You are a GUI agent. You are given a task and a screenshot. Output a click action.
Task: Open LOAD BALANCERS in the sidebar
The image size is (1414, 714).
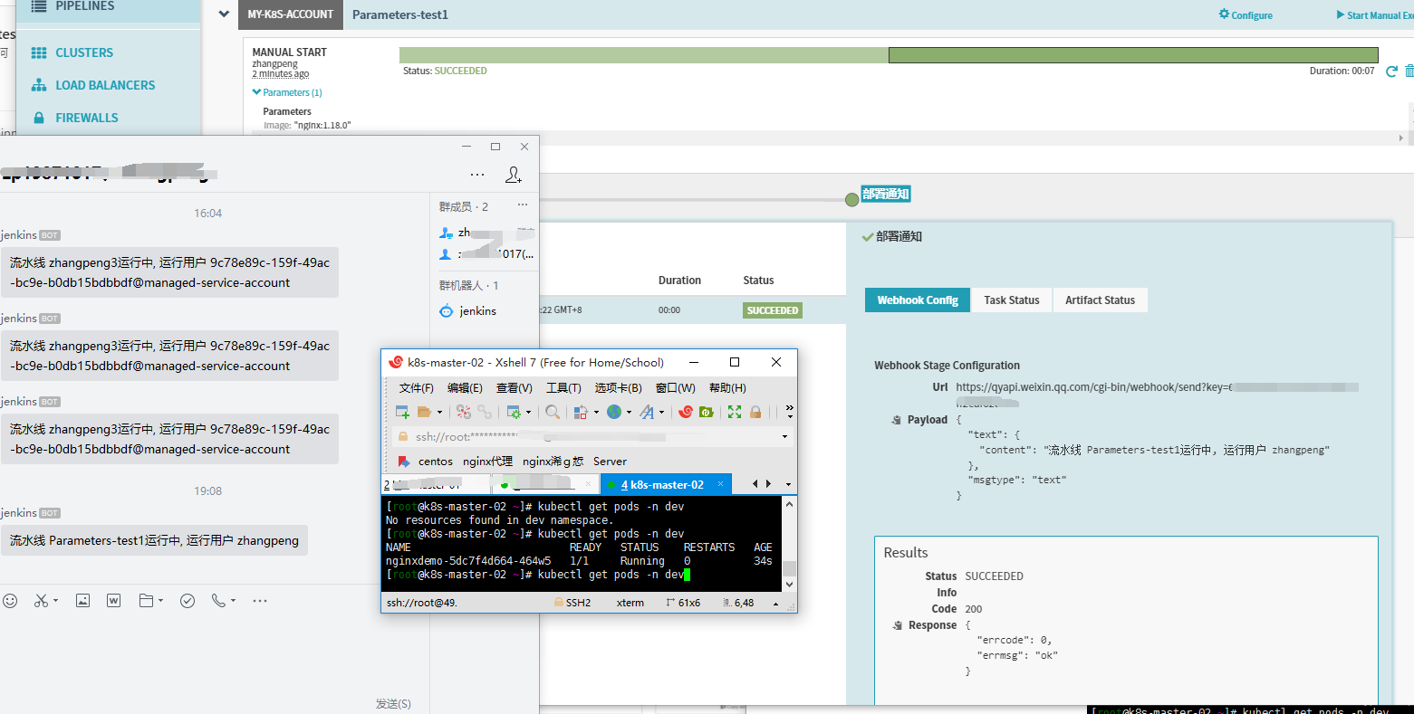[x=104, y=85]
